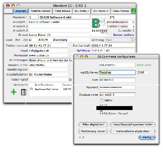Click the resize grip of OS Commerce dialog
The image size is (163, 153).
point(157,142)
